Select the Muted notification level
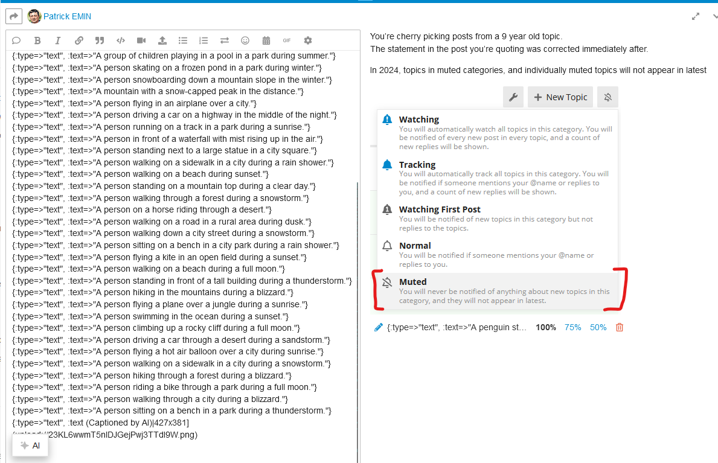Screen dimensions: 718x463 coord(498,291)
